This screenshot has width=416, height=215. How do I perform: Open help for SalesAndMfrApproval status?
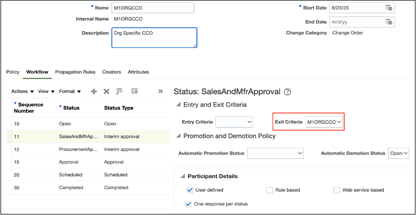pos(288,92)
